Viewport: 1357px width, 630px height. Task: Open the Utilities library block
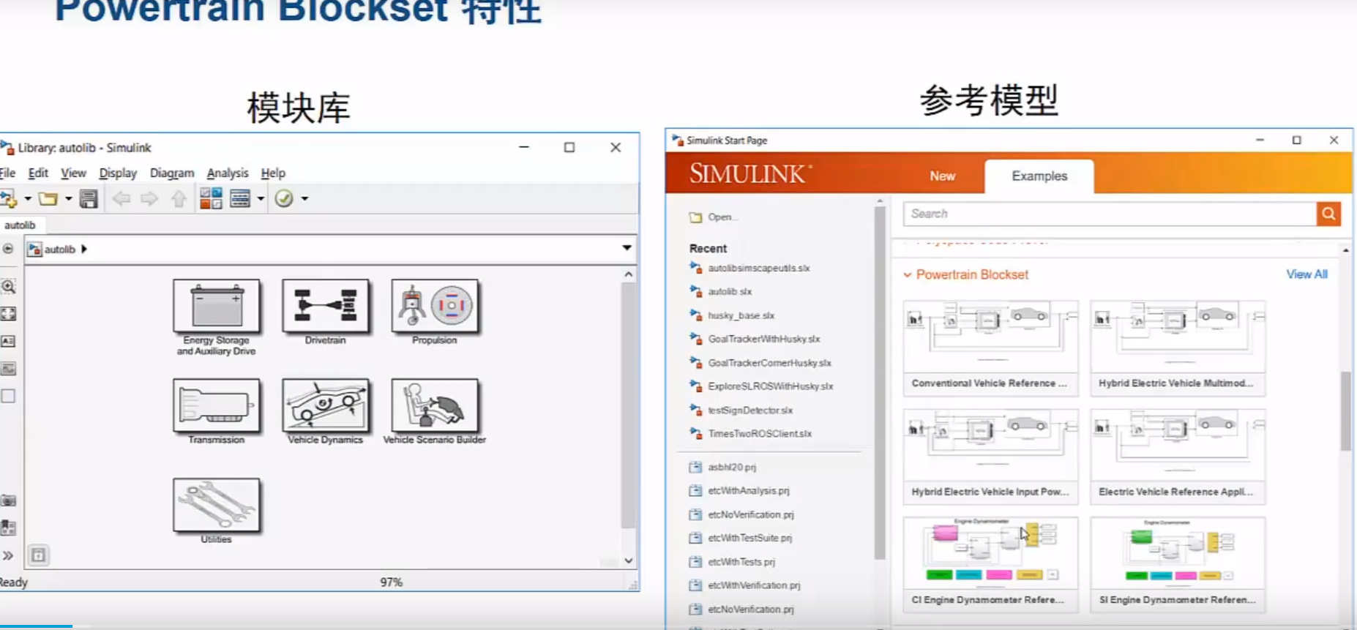coord(217,505)
